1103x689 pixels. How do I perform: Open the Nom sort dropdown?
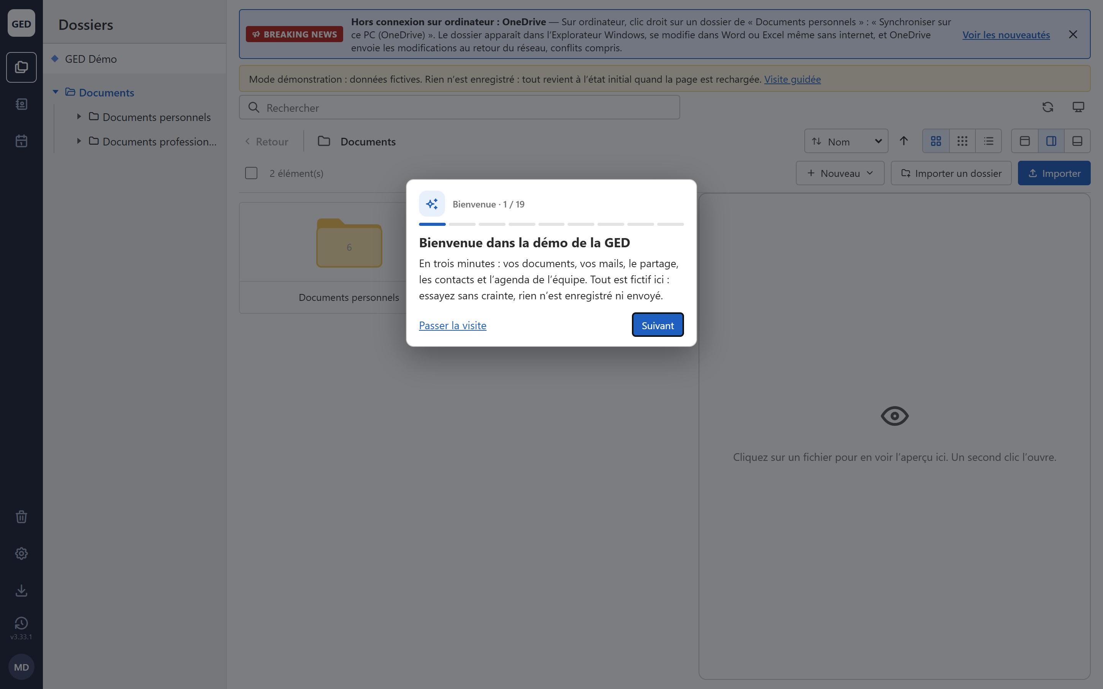pos(846,141)
